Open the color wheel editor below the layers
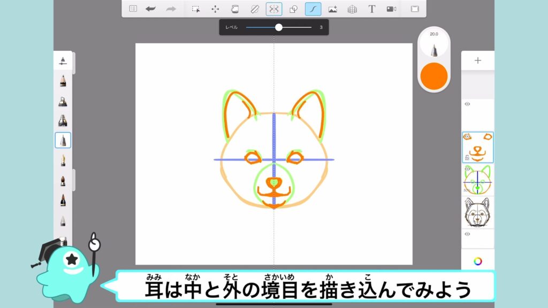This screenshot has height=308, width=548. click(x=477, y=261)
